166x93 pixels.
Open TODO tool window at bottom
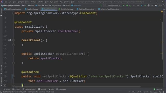tap(16, 89)
